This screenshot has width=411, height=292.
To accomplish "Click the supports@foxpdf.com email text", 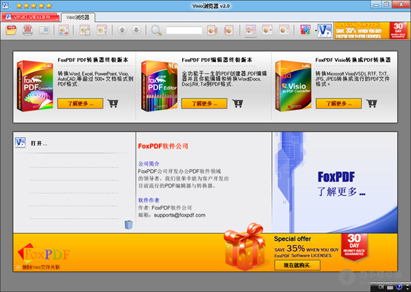I will coord(179,215).
